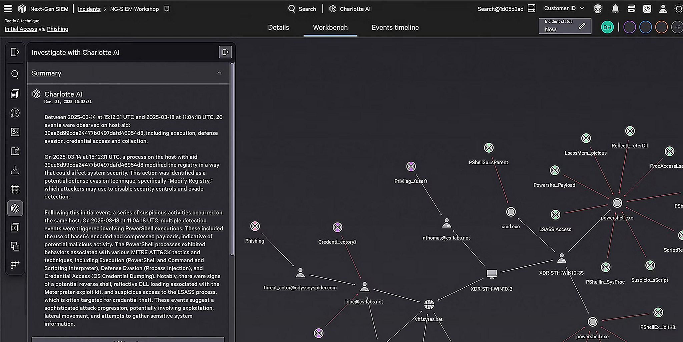The width and height of the screenshot is (683, 342).
Task: Click the notifications bell in the top bar
Action: pyautogui.click(x=615, y=9)
